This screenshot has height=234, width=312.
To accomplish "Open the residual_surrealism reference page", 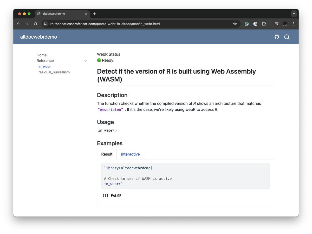I will [54, 72].
